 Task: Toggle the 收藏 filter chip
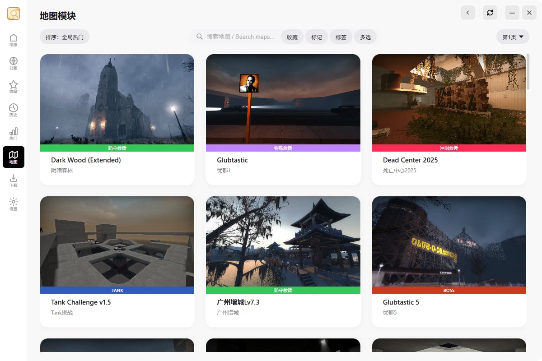tap(292, 37)
